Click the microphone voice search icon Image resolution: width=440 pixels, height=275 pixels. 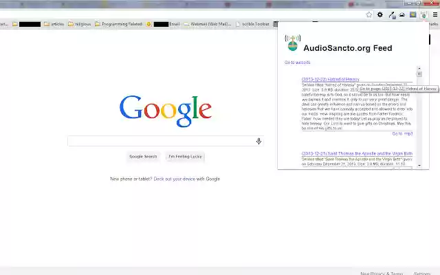pos(258,141)
